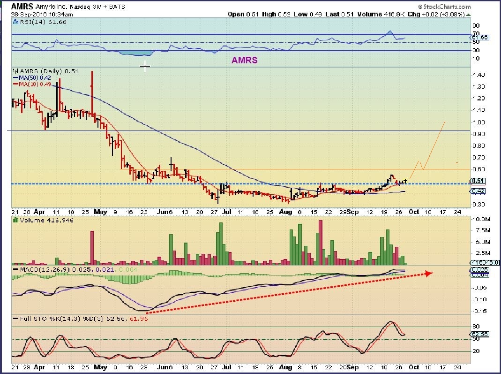This screenshot has height=374, width=501.
Task: Click the black crosshair cursor marker
Action: [x=145, y=67]
